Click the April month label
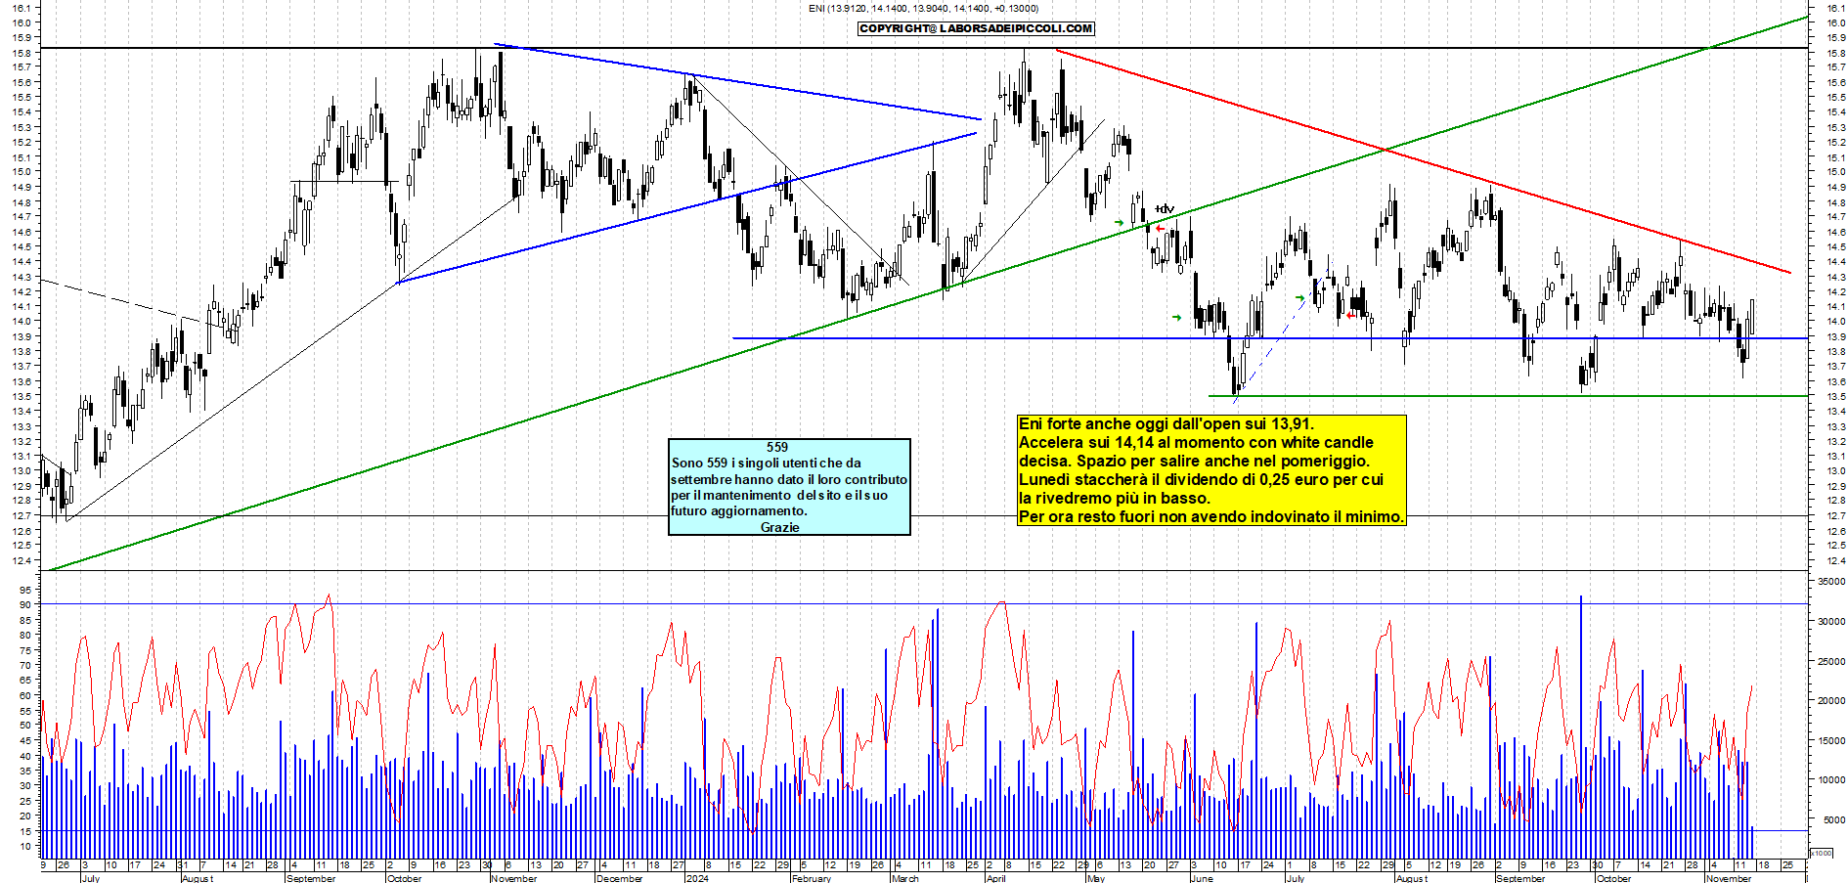This screenshot has width=1848, height=883. tap(996, 878)
